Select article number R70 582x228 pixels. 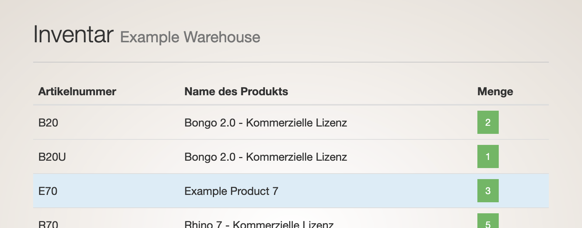click(x=48, y=224)
